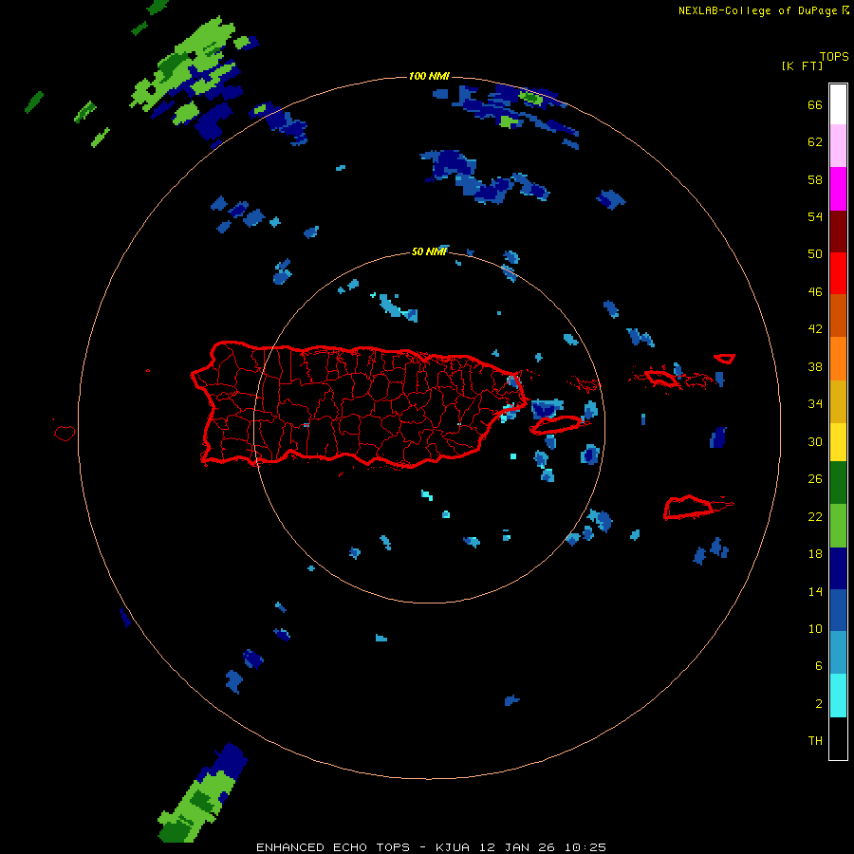Select the TH legend label

pyautogui.click(x=815, y=741)
